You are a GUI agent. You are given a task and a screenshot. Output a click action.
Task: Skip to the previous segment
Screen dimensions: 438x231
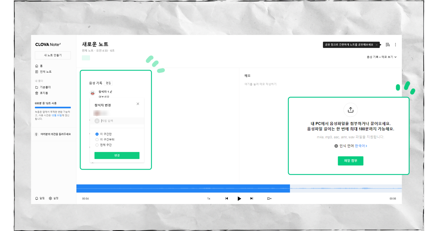tap(226, 198)
